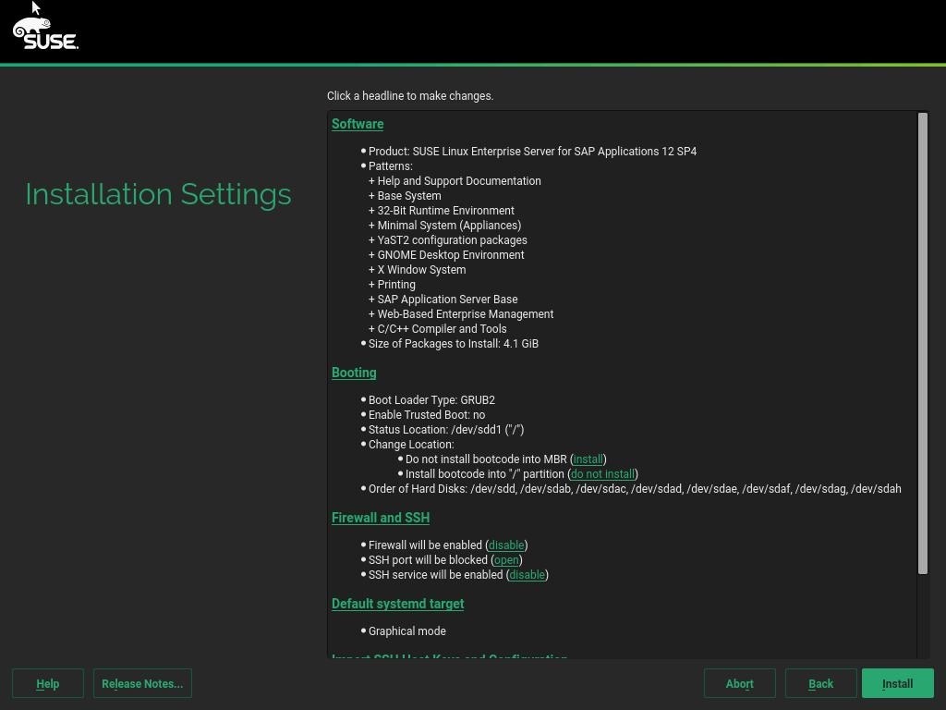Open the Booting headline settings
Viewport: 946px width, 710px height.
pos(354,373)
